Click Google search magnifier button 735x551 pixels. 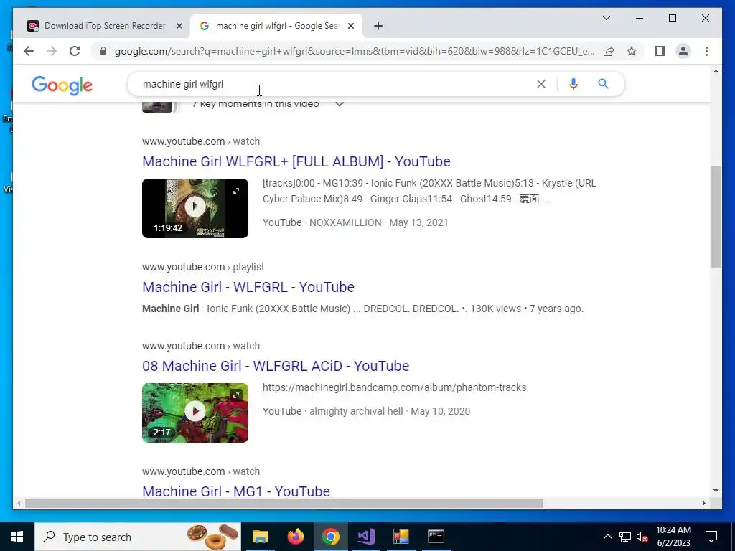pyautogui.click(x=603, y=84)
